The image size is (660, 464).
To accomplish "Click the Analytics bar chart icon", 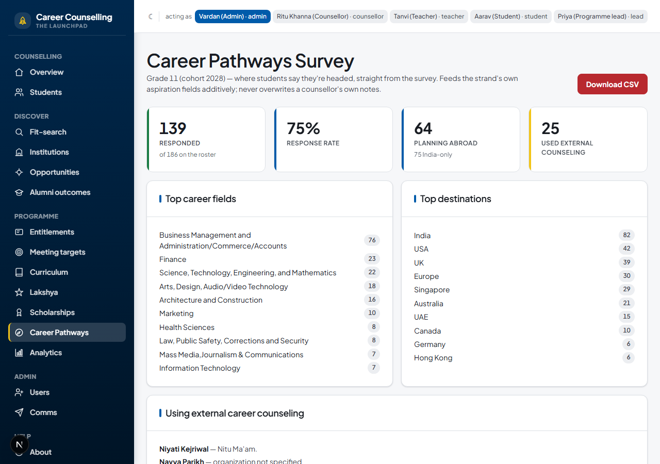I will 19,353.
